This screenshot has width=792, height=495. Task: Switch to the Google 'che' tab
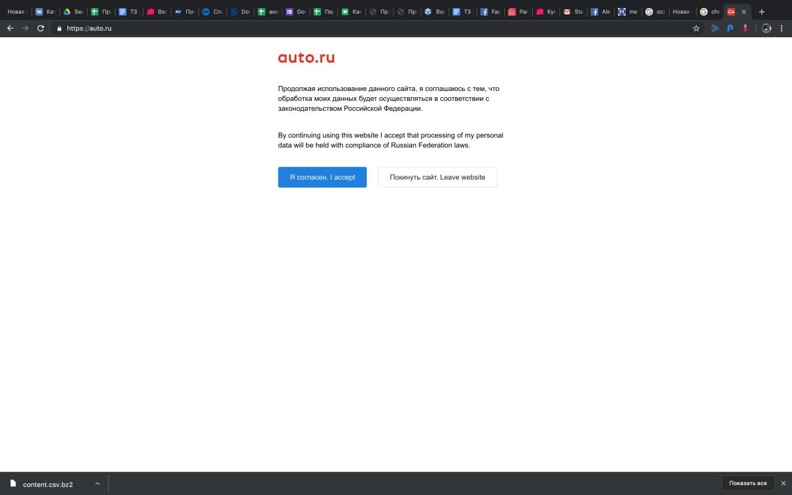coord(710,12)
